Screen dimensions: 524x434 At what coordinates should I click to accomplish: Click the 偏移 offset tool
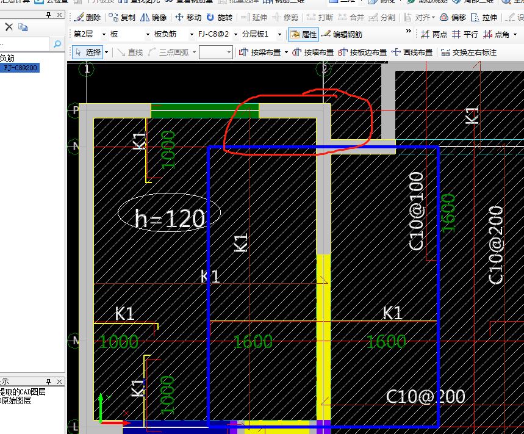[453, 17]
